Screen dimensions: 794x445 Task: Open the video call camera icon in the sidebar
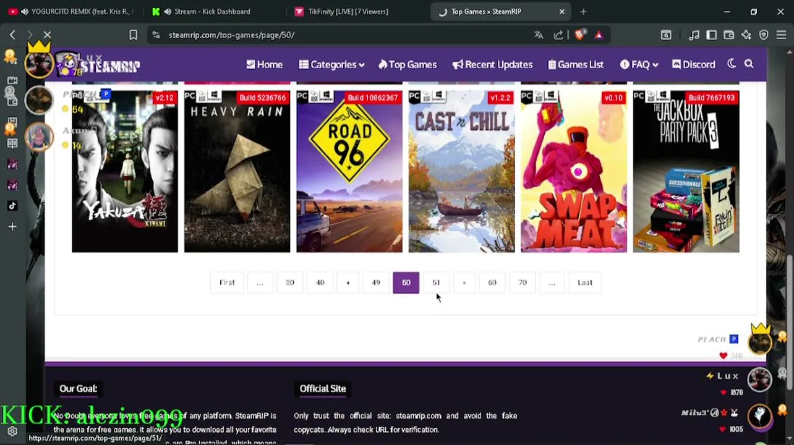click(12, 80)
